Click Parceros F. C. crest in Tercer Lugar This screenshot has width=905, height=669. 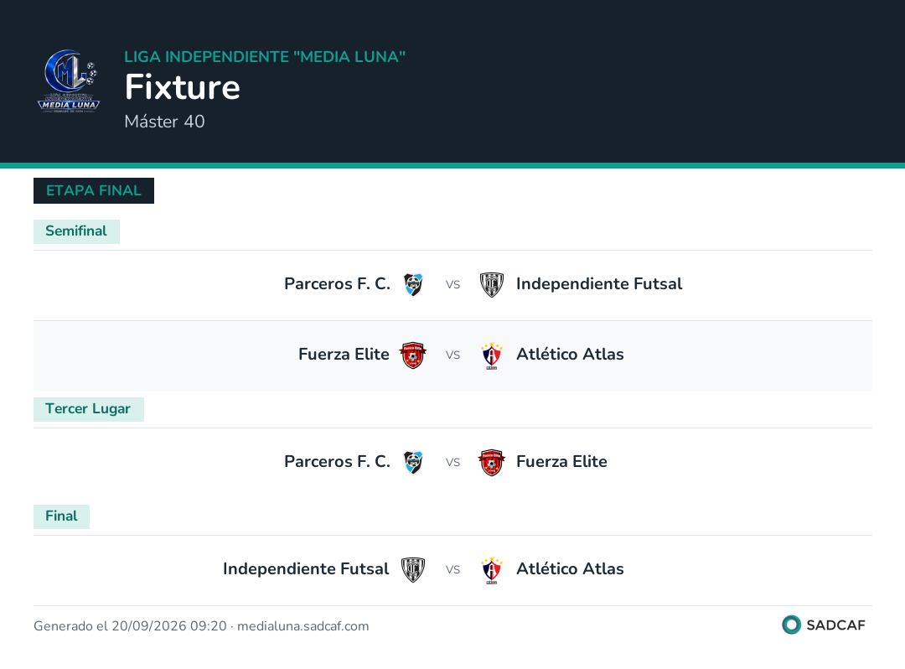(413, 463)
